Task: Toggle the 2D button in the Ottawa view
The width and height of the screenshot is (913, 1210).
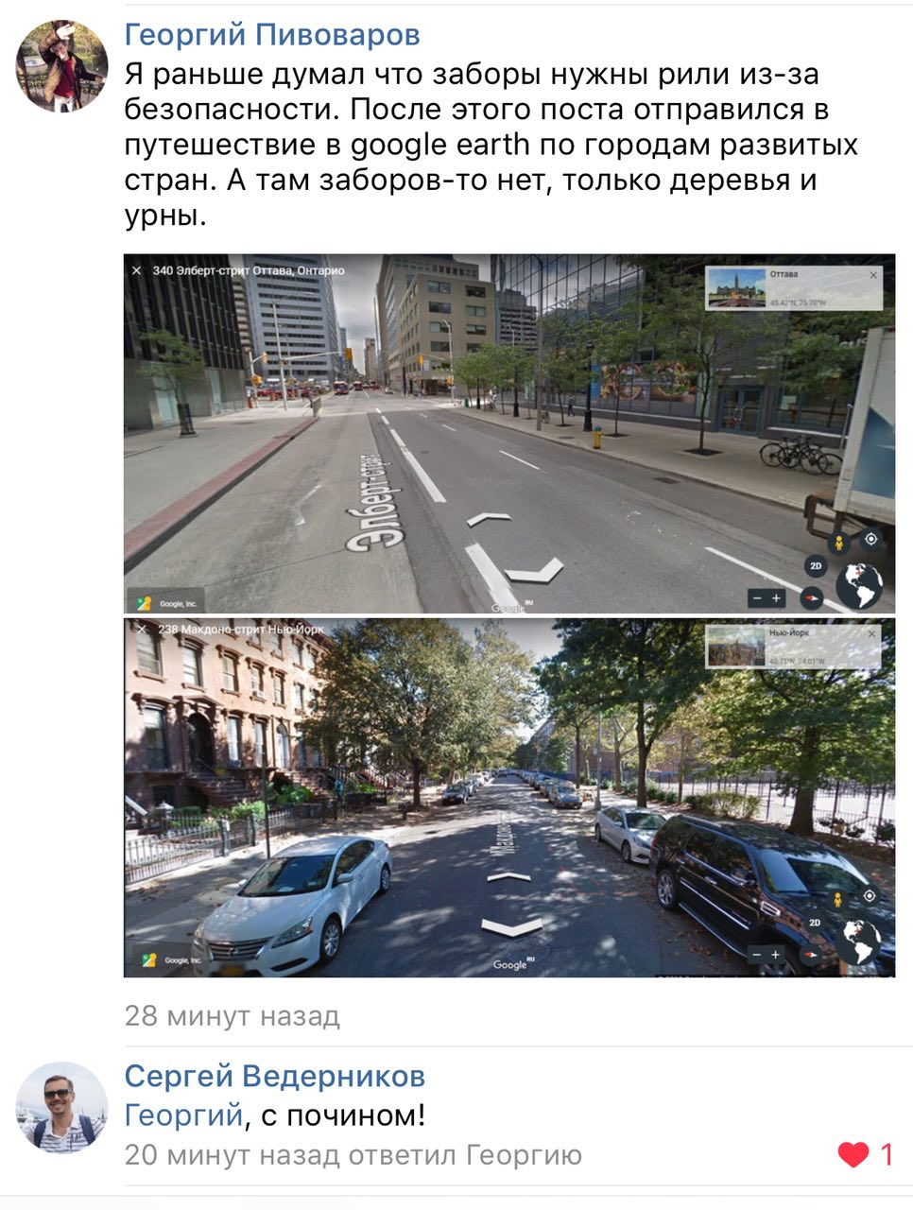Action: 816,566
